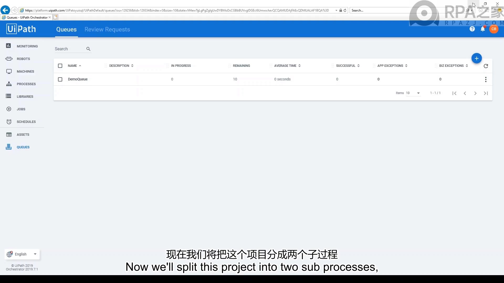
Task: Select Processes in the sidebar
Action: coord(26,84)
